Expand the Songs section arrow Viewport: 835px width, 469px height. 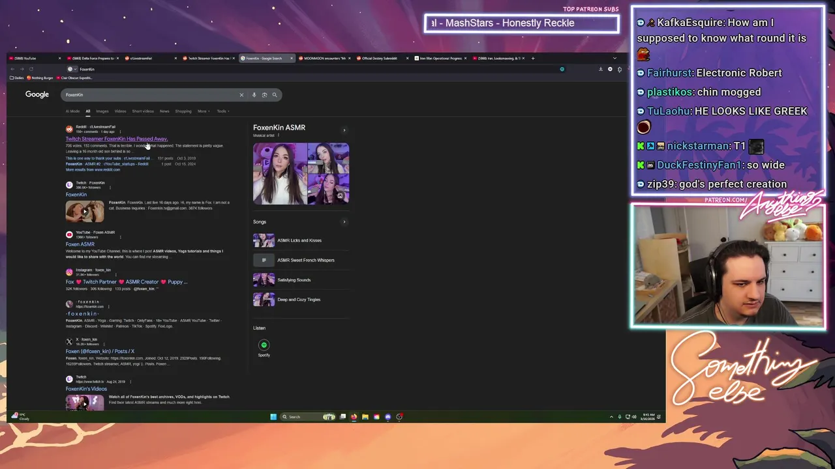(344, 222)
